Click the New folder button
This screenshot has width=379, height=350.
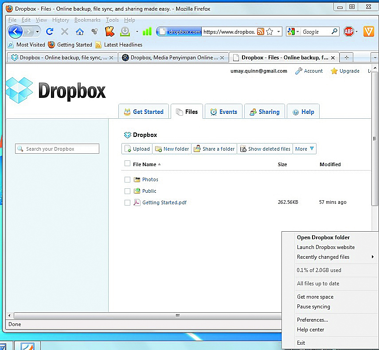point(172,149)
